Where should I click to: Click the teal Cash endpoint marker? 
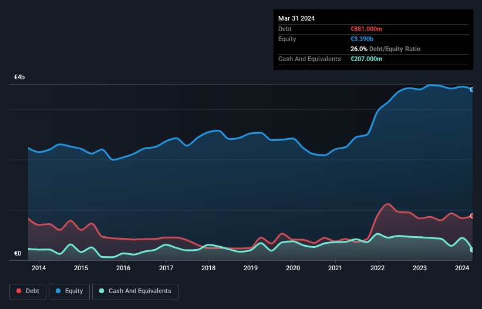coord(472,250)
